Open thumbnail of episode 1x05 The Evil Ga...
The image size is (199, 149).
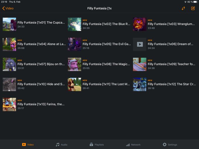tap(75, 44)
